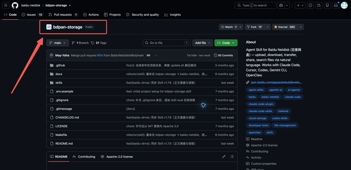This screenshot has width=351, height=170.
Task: Select the README tab below files
Action: click(58, 157)
